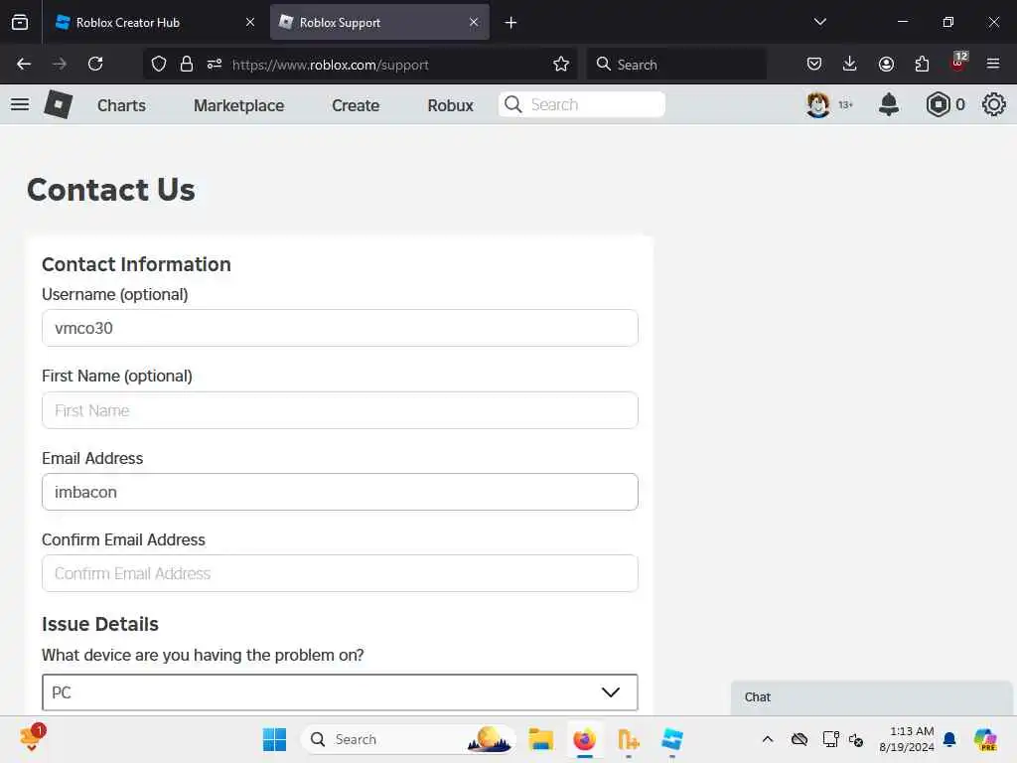
Task: Show hidden system tray icons
Action: click(768, 739)
